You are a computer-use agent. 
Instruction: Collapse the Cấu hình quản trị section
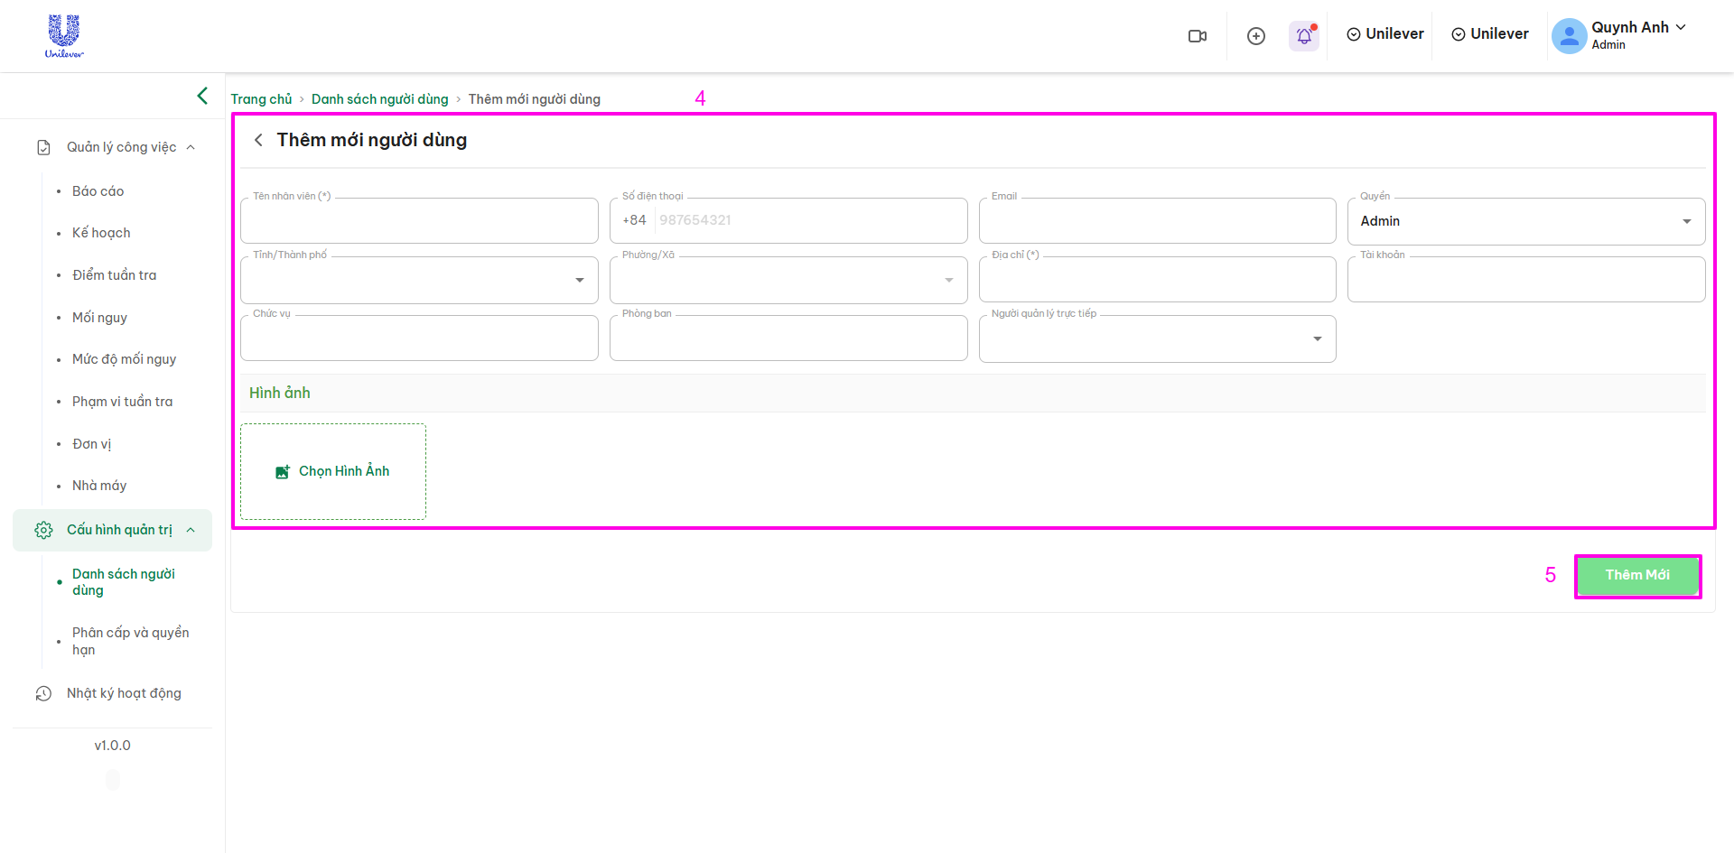(191, 530)
